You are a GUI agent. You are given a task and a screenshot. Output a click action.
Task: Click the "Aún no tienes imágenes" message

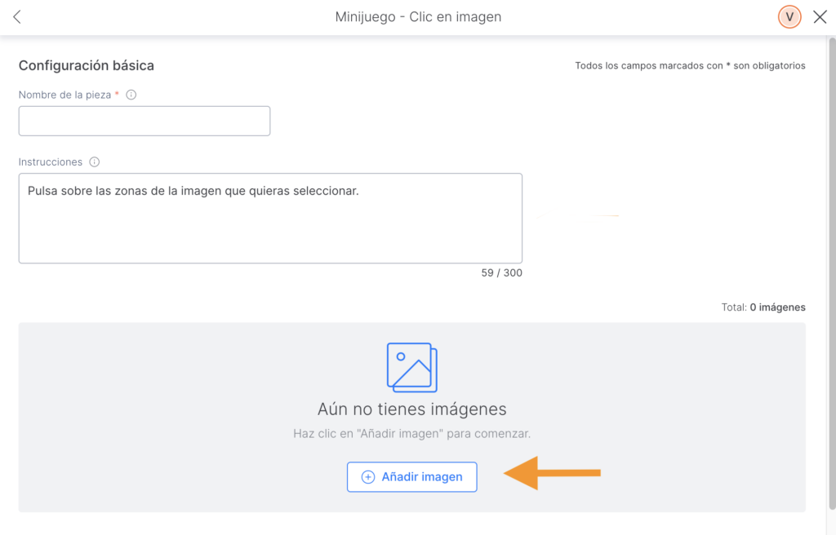[411, 409]
